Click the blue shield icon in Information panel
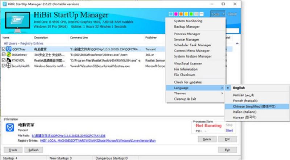The height and width of the screenshot is (160, 290). 10,127
